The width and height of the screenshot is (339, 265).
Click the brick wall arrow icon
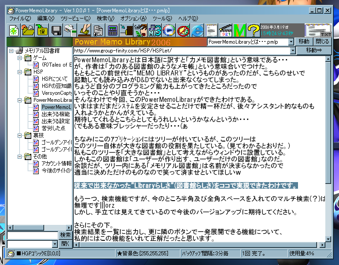tap(126, 30)
